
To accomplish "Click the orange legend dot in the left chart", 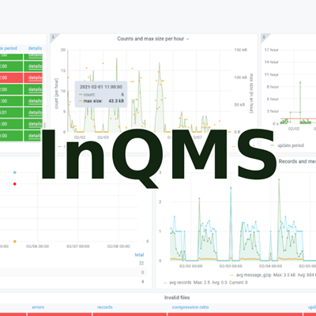I will click(15, 241).
